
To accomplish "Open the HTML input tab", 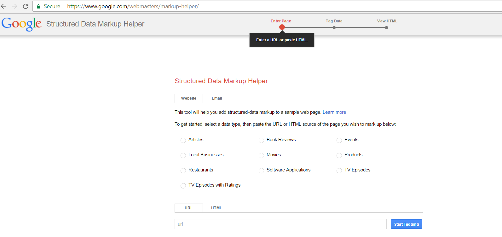I will pos(216,208).
